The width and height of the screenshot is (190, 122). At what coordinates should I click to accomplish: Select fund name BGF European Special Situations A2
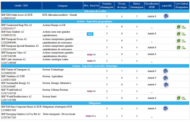tap(20, 46)
